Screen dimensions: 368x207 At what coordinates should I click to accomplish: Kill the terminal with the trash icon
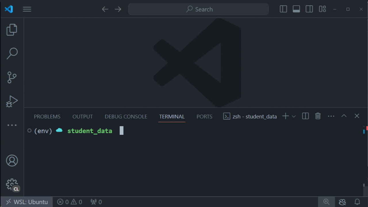click(318, 116)
